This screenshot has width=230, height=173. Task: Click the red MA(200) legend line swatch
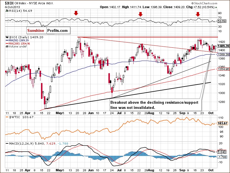pos(7,44)
